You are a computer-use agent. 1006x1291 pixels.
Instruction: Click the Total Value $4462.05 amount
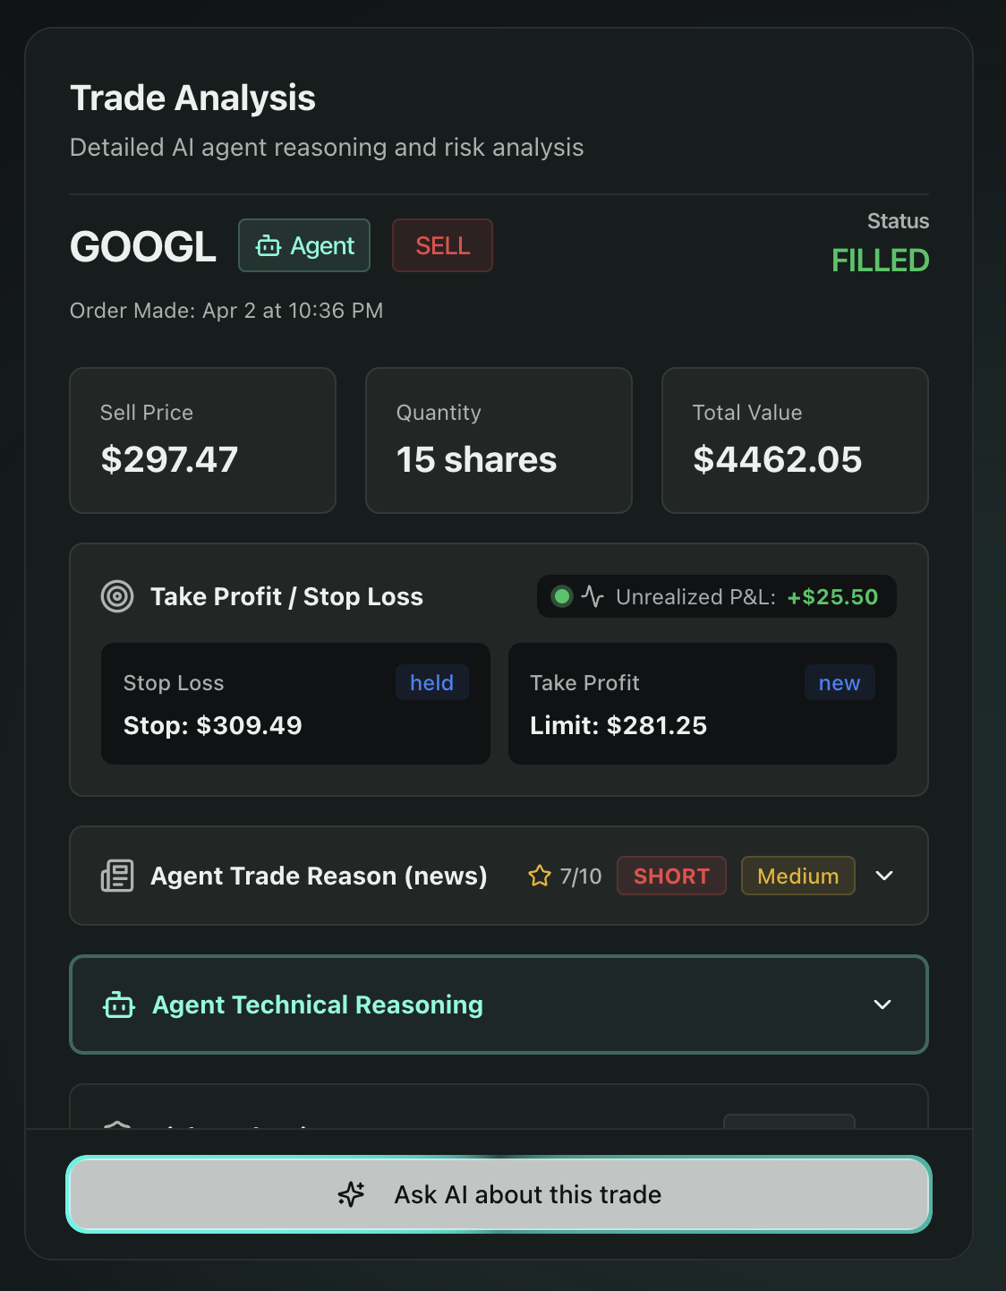(x=777, y=459)
